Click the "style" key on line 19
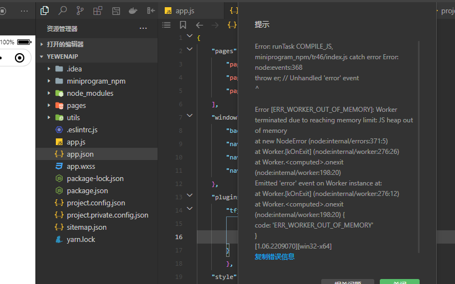Image resolution: width=455 pixels, height=284 pixels. tap(224, 277)
